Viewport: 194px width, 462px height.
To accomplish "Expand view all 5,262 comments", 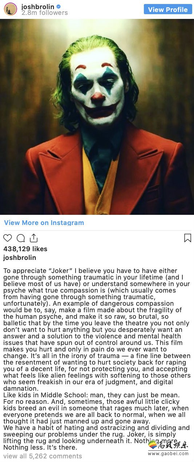I will point(43,456).
